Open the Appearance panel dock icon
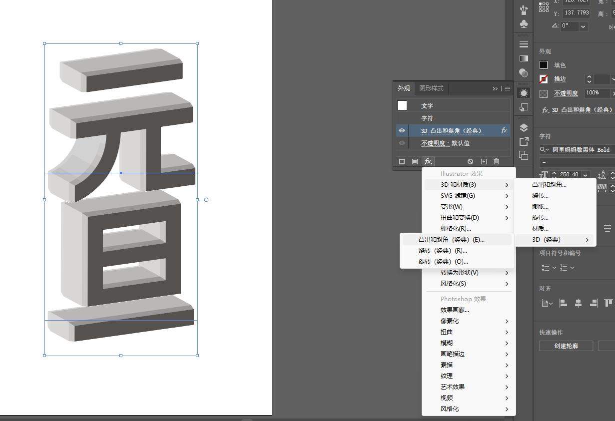This screenshot has height=421, width=615. [x=524, y=93]
